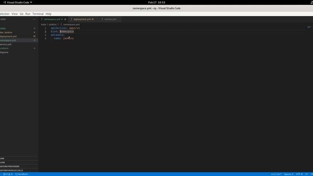
Task: Open the Selection menu
Action: (4, 14)
